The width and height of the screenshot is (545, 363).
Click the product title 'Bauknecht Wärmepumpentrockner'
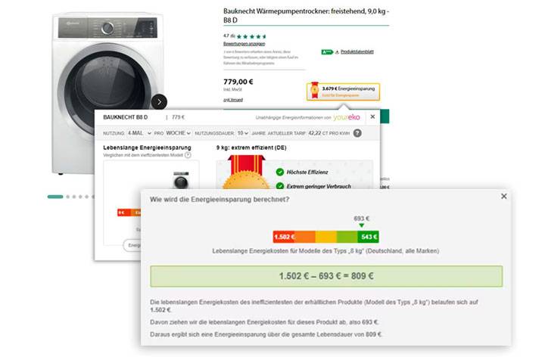pyautogui.click(x=307, y=16)
